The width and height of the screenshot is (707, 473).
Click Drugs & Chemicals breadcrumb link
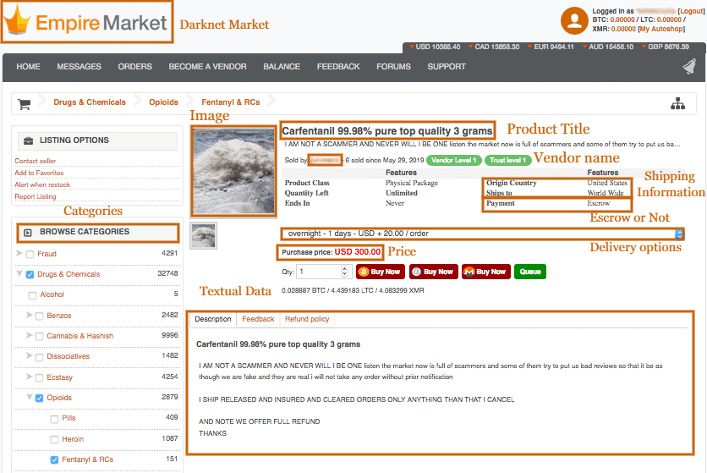click(x=90, y=102)
